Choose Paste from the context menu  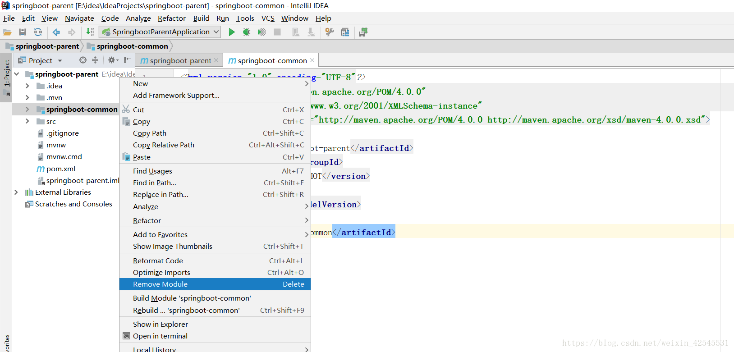click(x=215, y=157)
